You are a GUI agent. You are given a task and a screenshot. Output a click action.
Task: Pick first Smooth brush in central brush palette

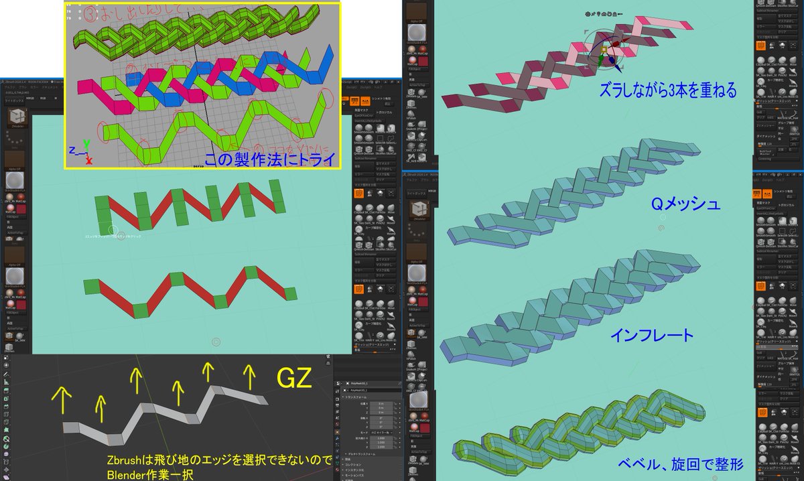click(359, 128)
